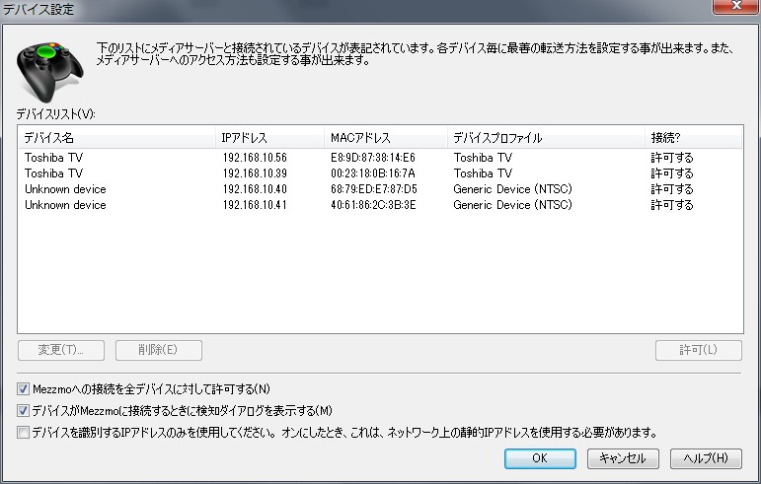The width and height of the screenshot is (761, 484).
Task: Sort by MACアドレス column header
Action: tap(385, 138)
